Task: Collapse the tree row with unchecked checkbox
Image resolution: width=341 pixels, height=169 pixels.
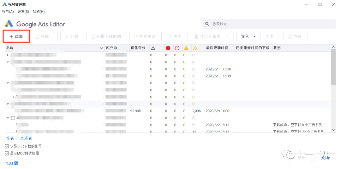Action: (x=8, y=118)
